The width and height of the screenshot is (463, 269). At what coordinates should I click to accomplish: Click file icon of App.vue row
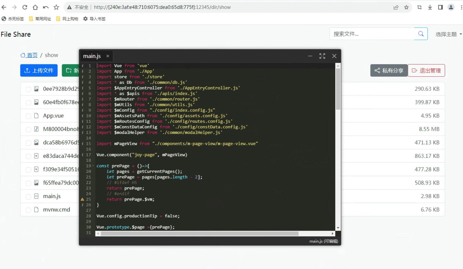click(36, 116)
